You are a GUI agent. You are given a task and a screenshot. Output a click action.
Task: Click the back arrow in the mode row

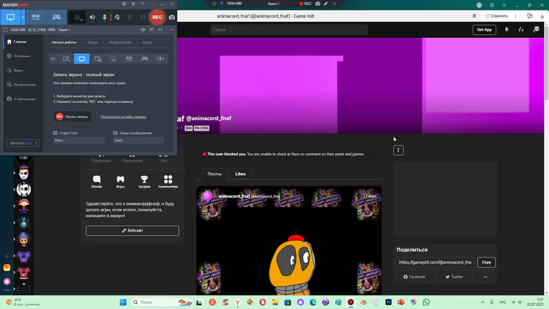tap(53, 59)
